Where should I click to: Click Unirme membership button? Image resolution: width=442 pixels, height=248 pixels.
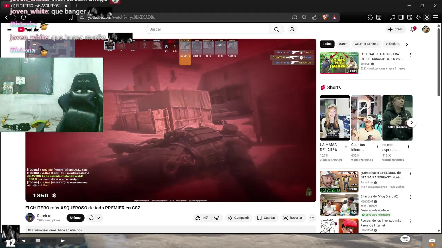[x=75, y=218]
